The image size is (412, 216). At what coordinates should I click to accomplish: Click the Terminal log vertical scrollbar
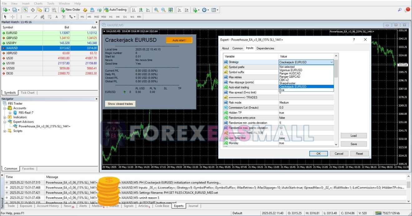pos(409,189)
